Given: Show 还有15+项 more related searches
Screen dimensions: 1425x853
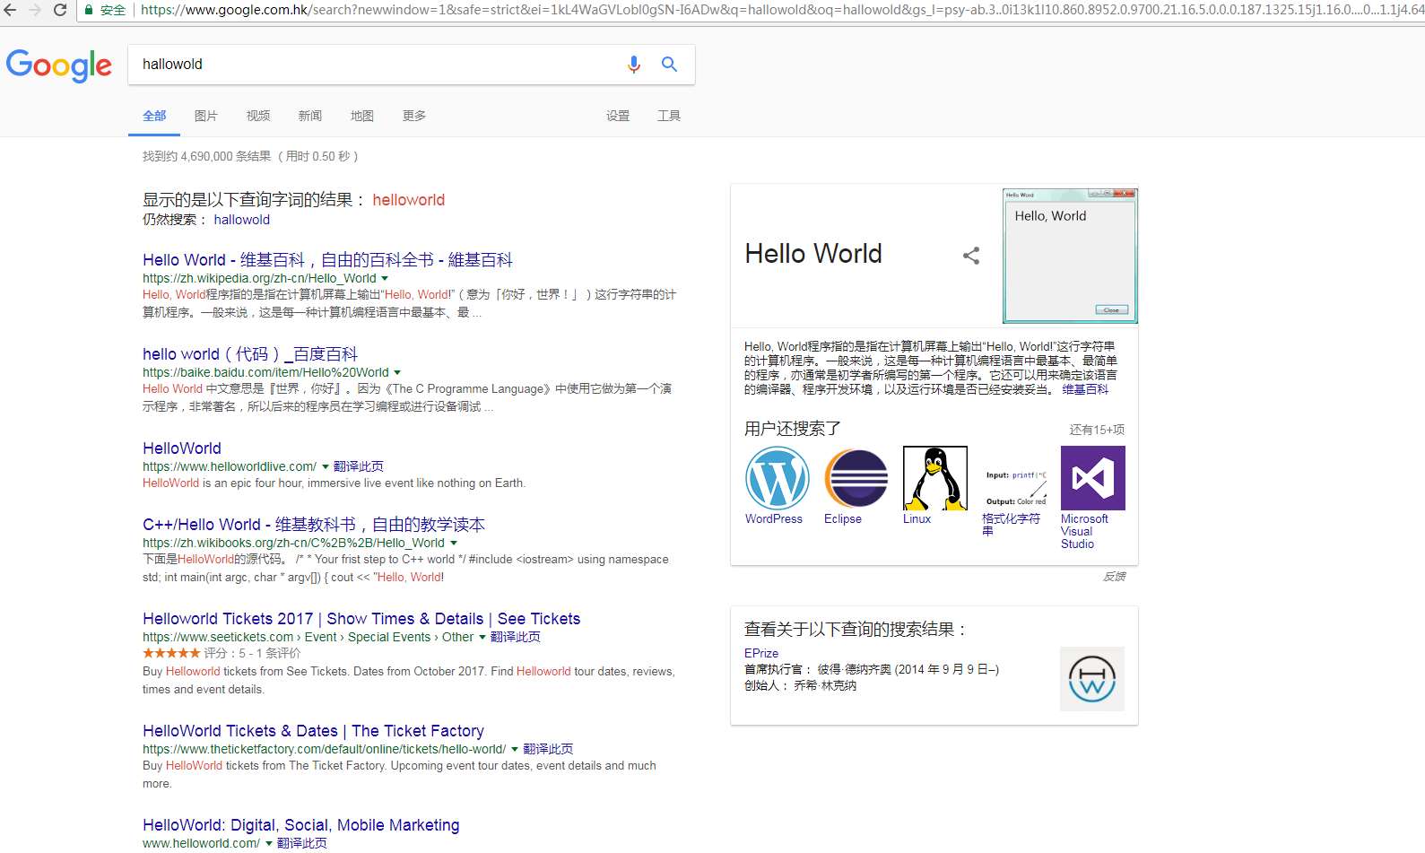Looking at the screenshot, I should click(1097, 430).
